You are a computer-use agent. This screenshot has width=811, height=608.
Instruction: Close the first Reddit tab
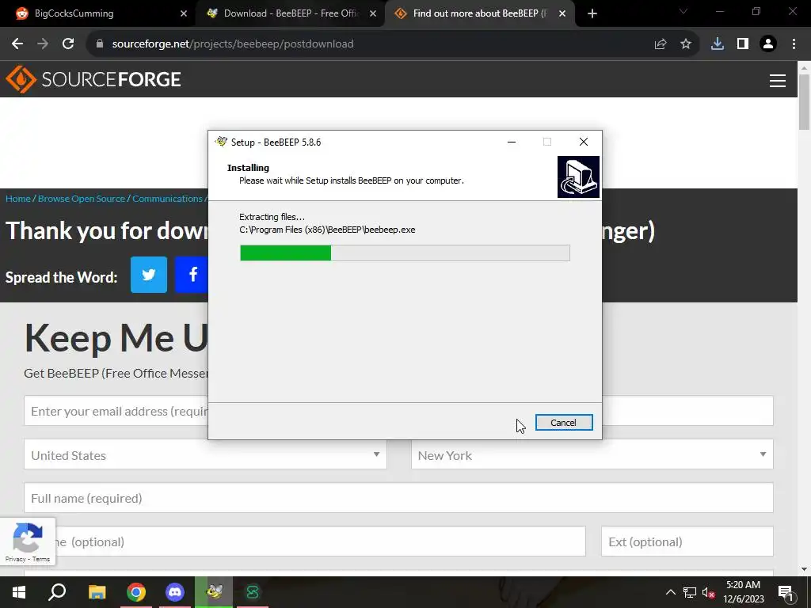(x=184, y=13)
